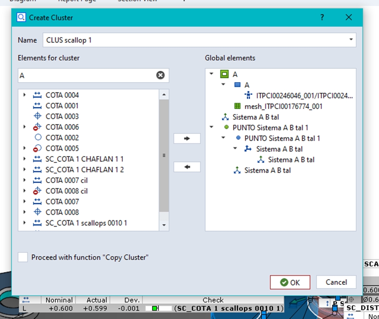Click the position icon next to COTA 0003
The height and width of the screenshot is (319, 379).
pos(38,116)
